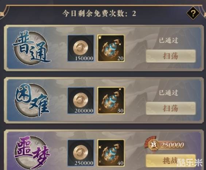The image size is (206, 170).
Task: Tap the 已通过 label in 普通 row
Action: [x=168, y=40]
